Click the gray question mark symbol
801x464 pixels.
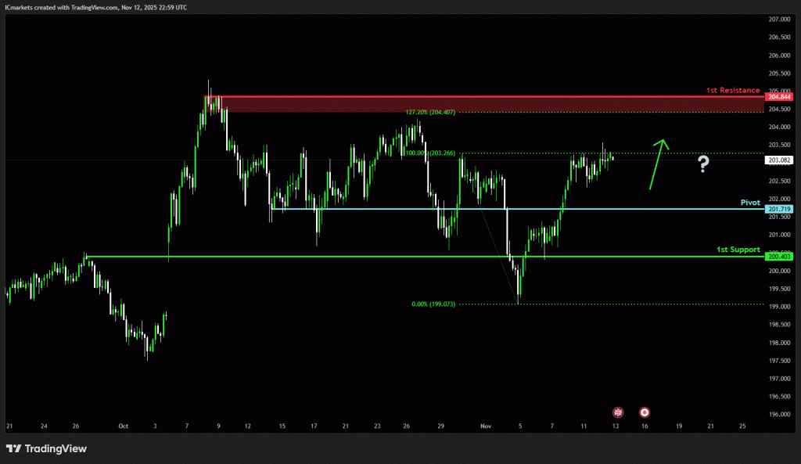pyautogui.click(x=704, y=164)
